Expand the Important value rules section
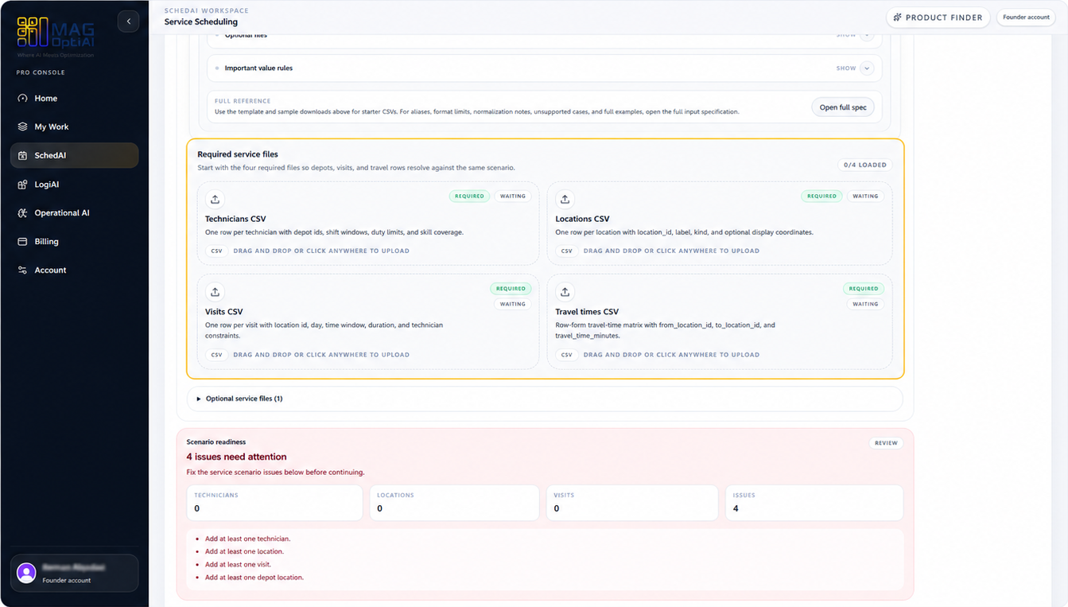Viewport: 1068px width, 607px height. (545, 68)
